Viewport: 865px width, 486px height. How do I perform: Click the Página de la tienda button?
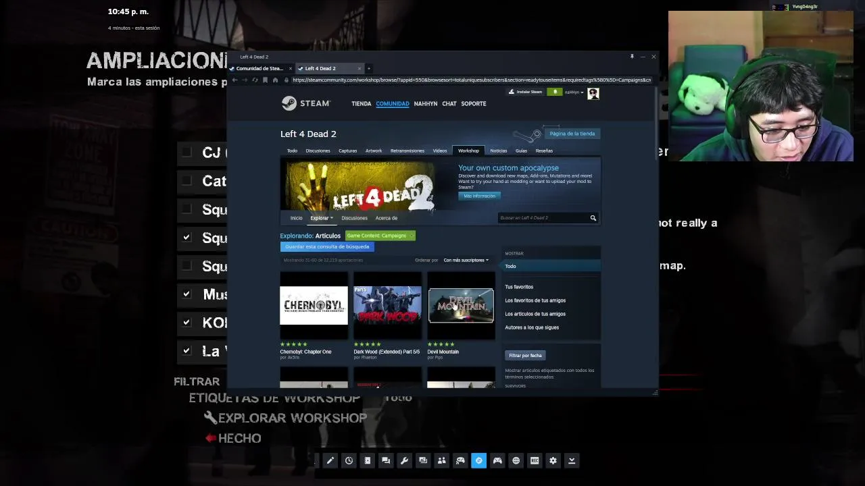[572, 134]
